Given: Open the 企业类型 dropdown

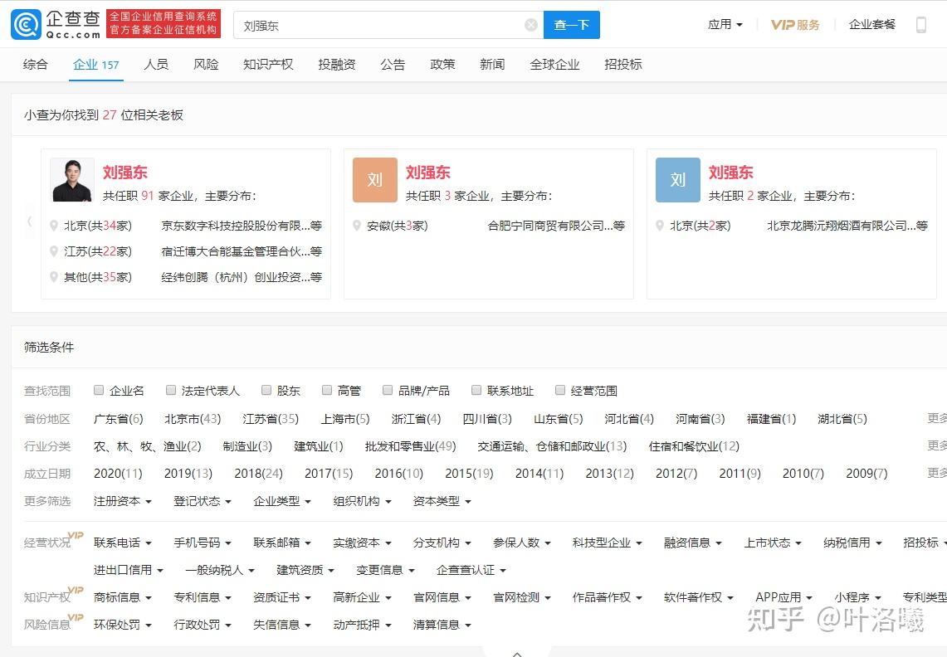Looking at the screenshot, I should [282, 501].
